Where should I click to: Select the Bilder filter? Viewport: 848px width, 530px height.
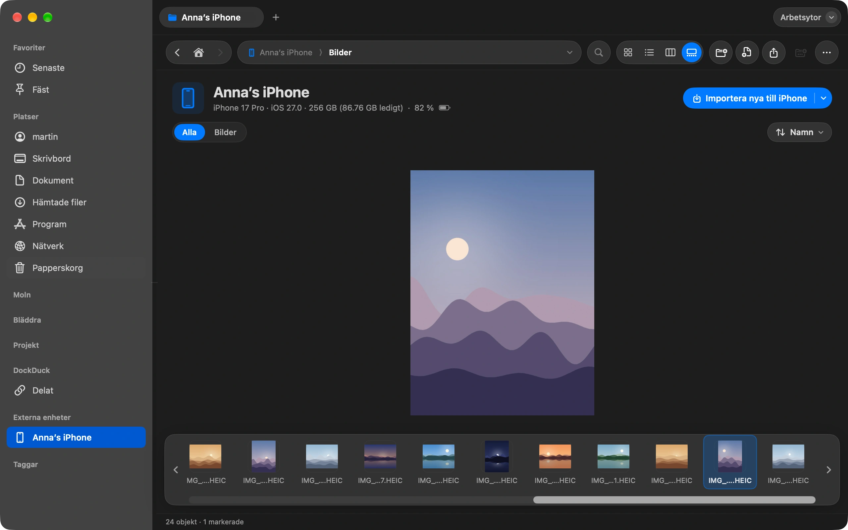(225, 132)
